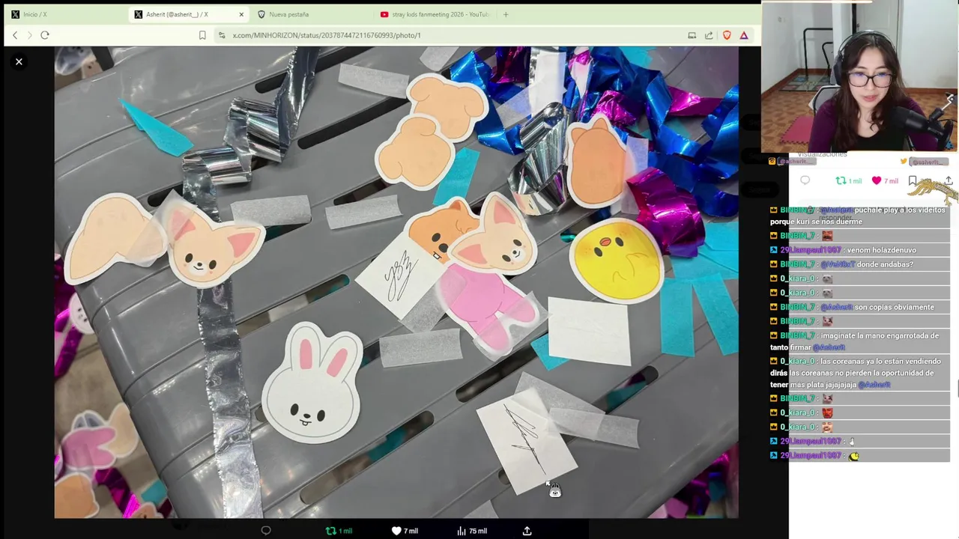
Task: Click chat message 'son copias obviamente'
Action: click(895, 307)
